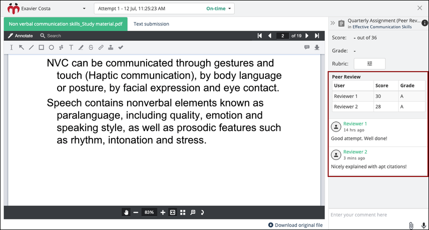The height and width of the screenshot is (230, 429).
Task: Open the student selector dropdown for Exavier Costa
Action: 84,8
